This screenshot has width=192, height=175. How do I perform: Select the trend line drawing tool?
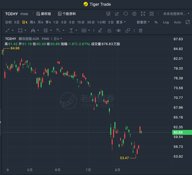[8, 30]
